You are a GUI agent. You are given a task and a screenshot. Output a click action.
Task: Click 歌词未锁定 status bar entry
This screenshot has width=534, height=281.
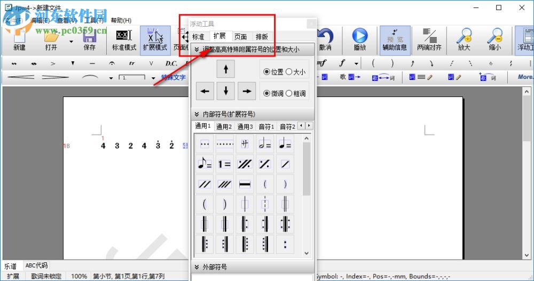point(46,276)
